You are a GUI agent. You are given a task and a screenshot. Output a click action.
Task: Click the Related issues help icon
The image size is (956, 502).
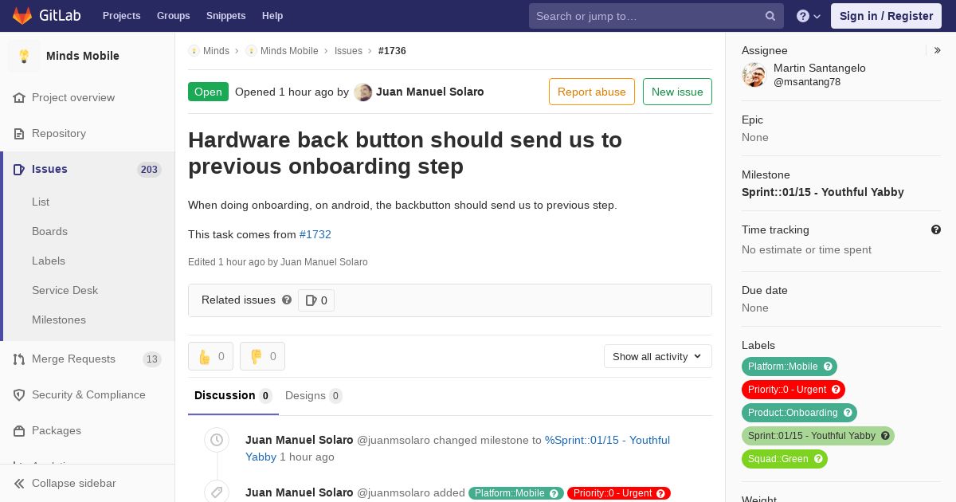[287, 300]
